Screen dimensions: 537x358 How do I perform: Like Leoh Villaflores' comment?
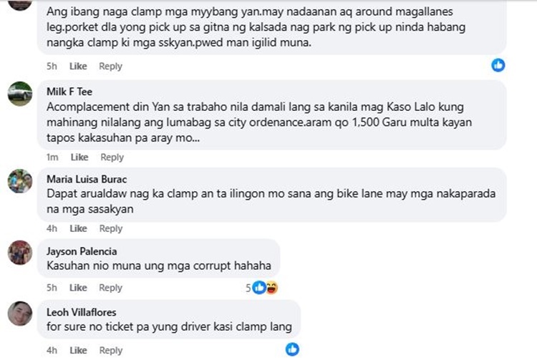[78, 350]
